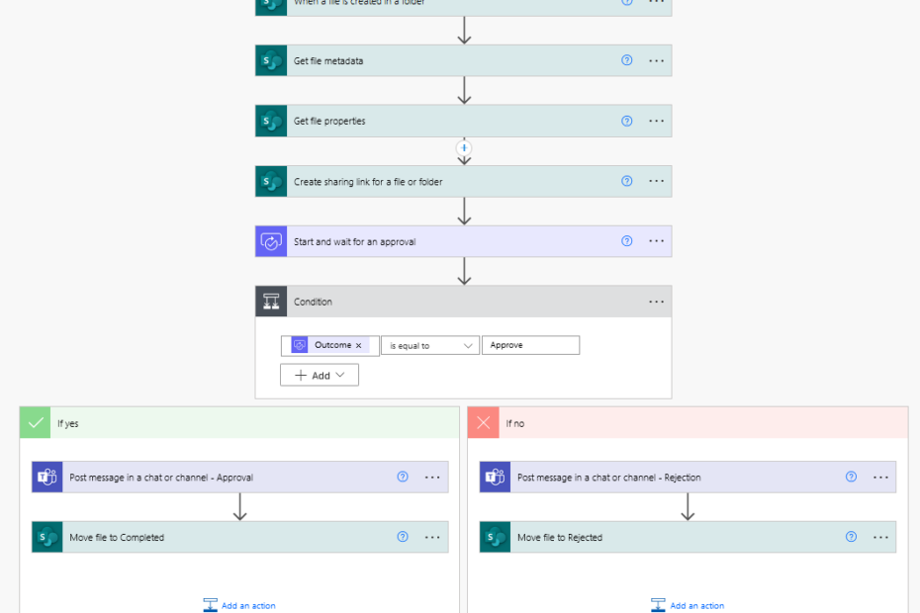Show help for Get file properties
The height and width of the screenshot is (613, 920).
pyautogui.click(x=626, y=121)
